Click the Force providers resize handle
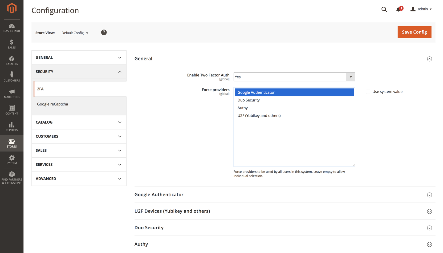 point(354,165)
